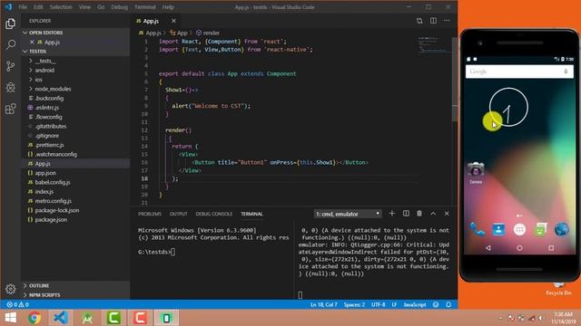Add a new terminal with plus icon
Image resolution: width=581 pixels, height=326 pixels.
391,214
